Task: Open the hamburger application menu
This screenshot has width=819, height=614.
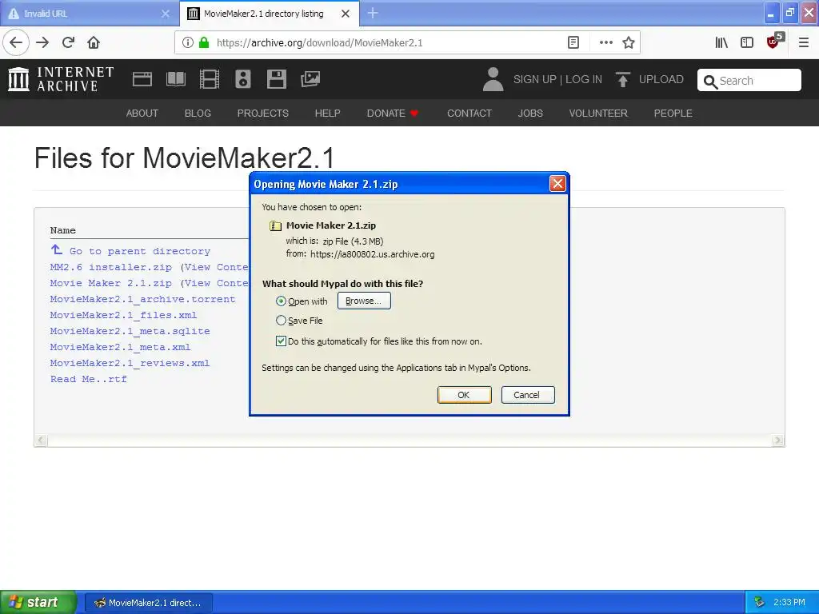Action: pos(804,43)
